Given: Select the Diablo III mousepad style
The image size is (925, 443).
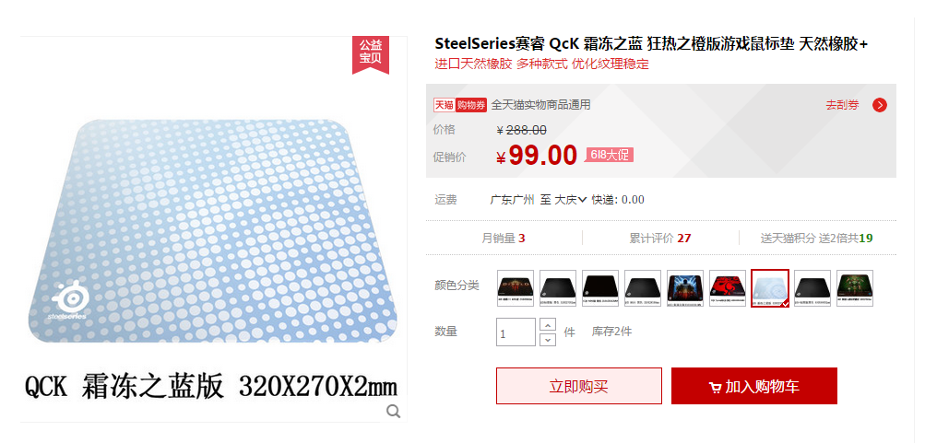Looking at the screenshot, I should 516,288.
